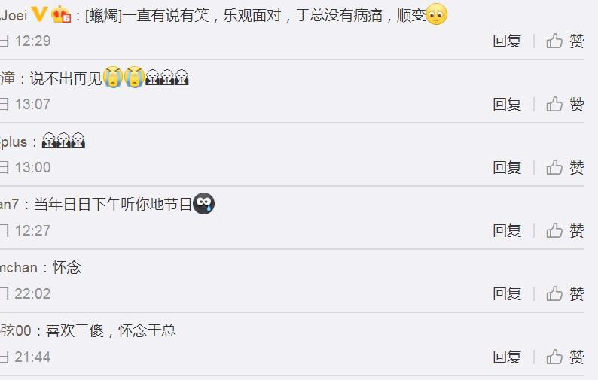
Task: Open the nchan user profile
Action: (x=19, y=268)
